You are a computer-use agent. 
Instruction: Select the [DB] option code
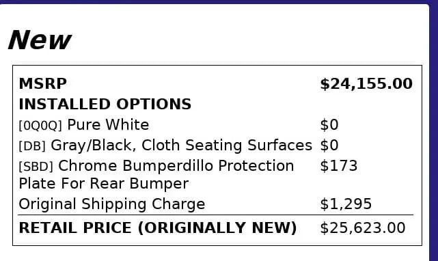(x=32, y=146)
